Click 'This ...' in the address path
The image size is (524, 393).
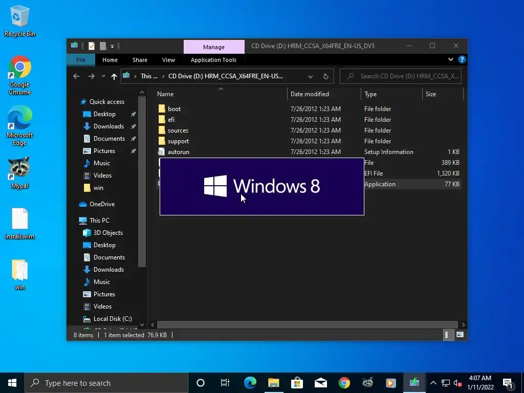click(149, 76)
